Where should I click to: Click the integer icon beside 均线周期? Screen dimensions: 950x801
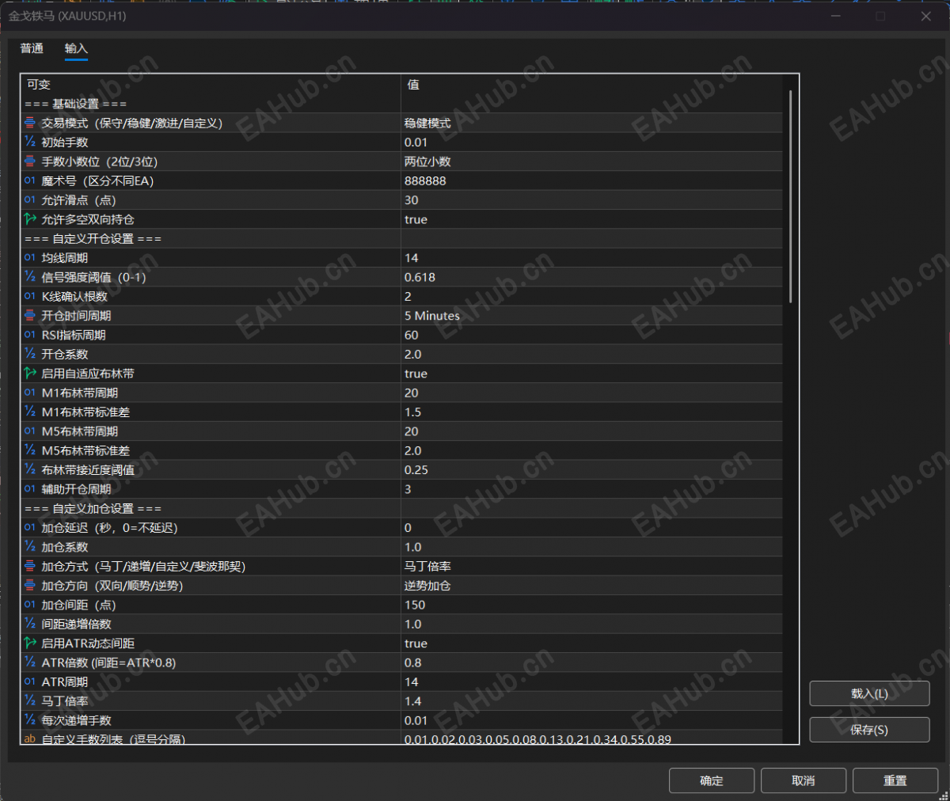(x=30, y=257)
